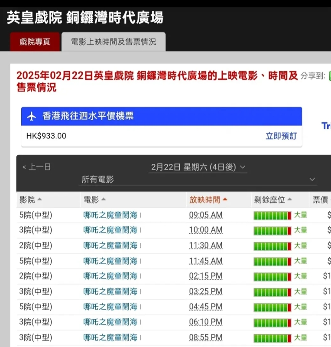This screenshot has height=347, width=331.
Task: Open movie link for 02:15 PM showing
Action: pos(110,276)
